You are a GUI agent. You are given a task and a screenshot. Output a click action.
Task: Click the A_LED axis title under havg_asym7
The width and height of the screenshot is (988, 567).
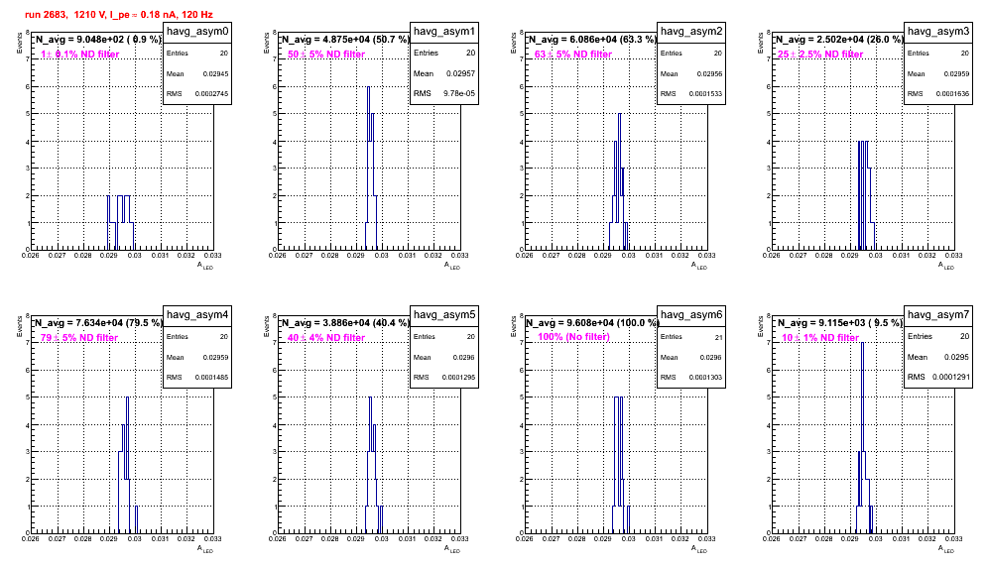click(x=946, y=549)
